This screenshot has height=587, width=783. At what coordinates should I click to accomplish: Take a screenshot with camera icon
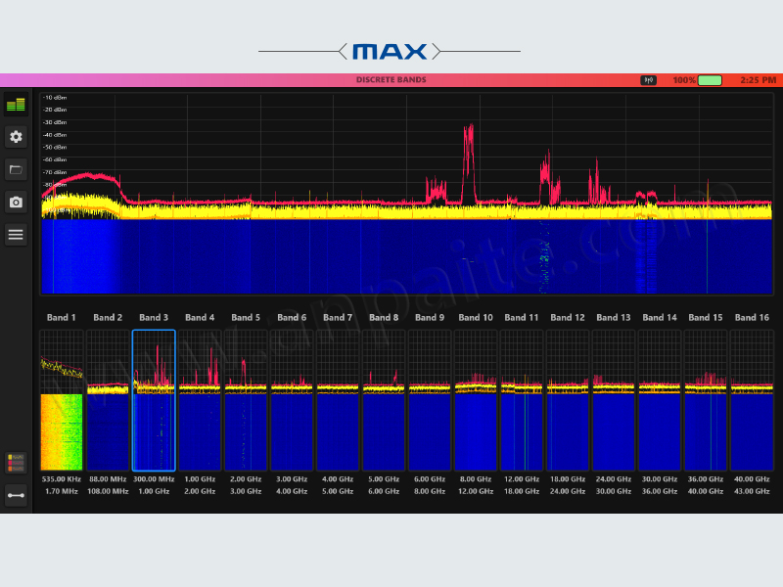coord(16,202)
